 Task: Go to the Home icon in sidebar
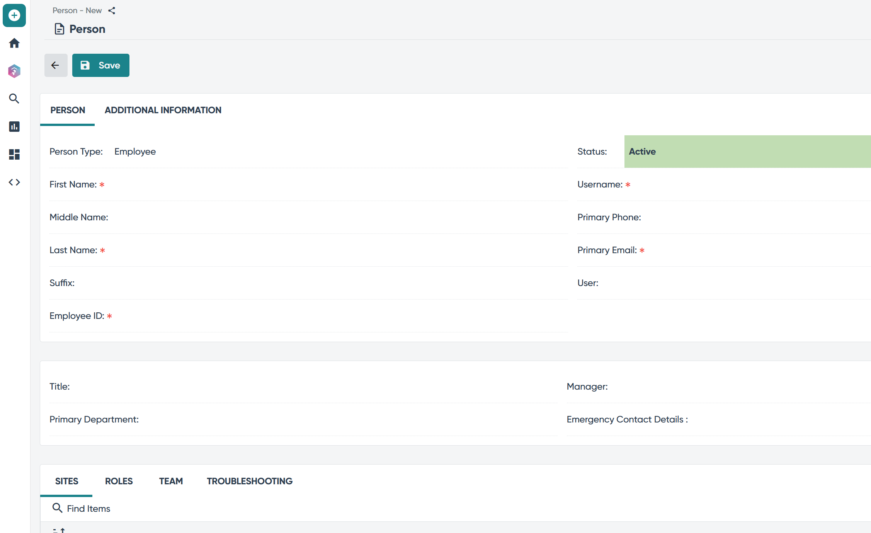pyautogui.click(x=14, y=43)
